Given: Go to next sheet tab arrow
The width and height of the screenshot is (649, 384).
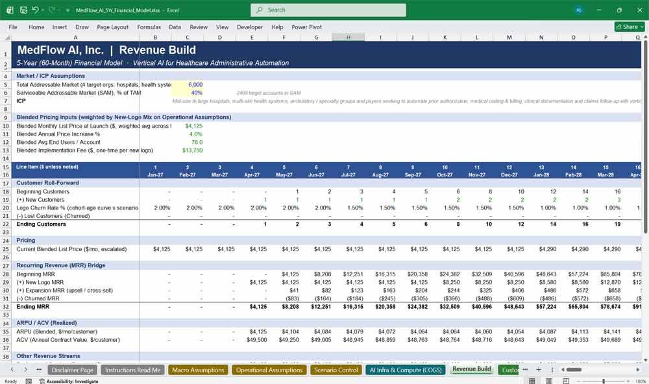Looking at the screenshot, I should (26, 370).
